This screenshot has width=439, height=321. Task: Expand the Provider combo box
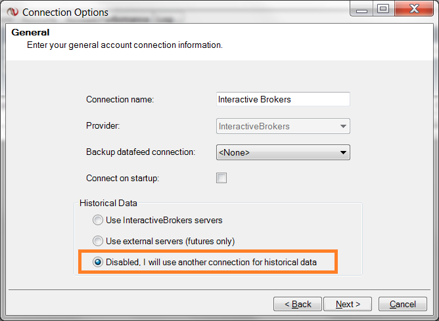tap(283, 126)
